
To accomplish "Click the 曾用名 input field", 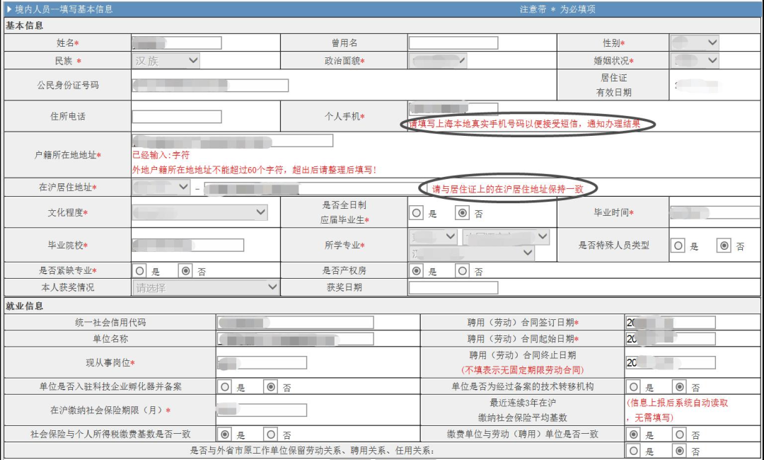I will click(453, 43).
